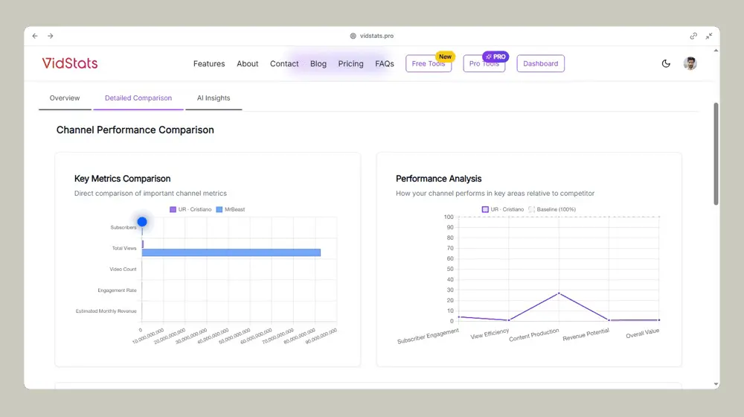Open the FAQs page
The image size is (744, 417).
coord(385,63)
